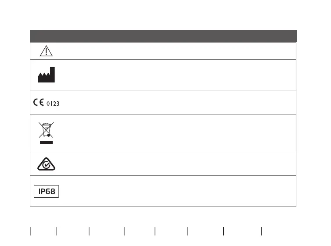Select the blank cell right of the CE mark
This screenshot has height=246, width=331.
point(176,103)
